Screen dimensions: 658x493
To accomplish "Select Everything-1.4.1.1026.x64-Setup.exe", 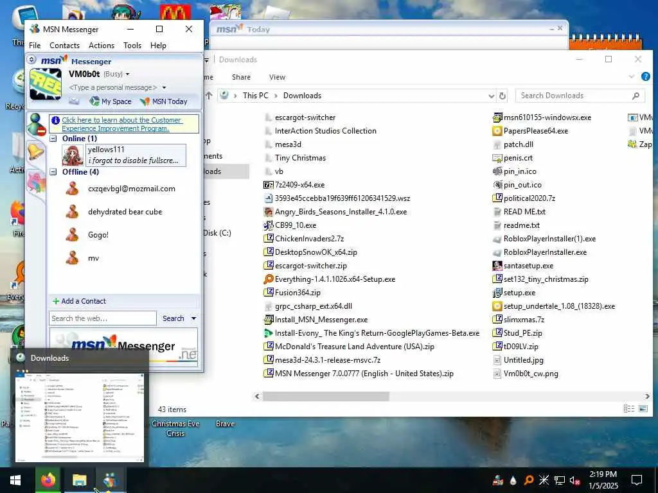I will 330,279.
